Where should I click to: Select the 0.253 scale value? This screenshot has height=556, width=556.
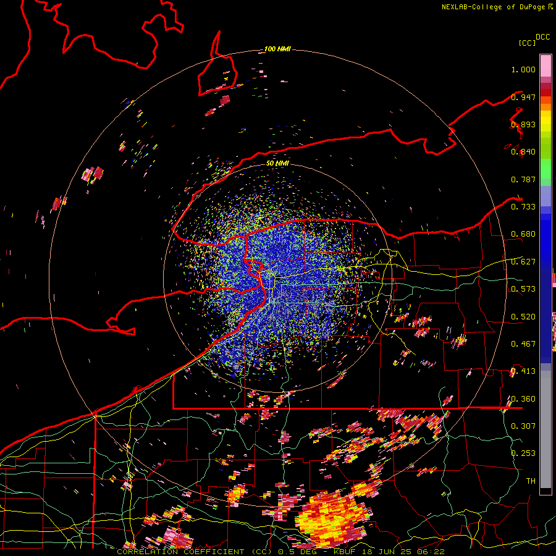click(523, 453)
